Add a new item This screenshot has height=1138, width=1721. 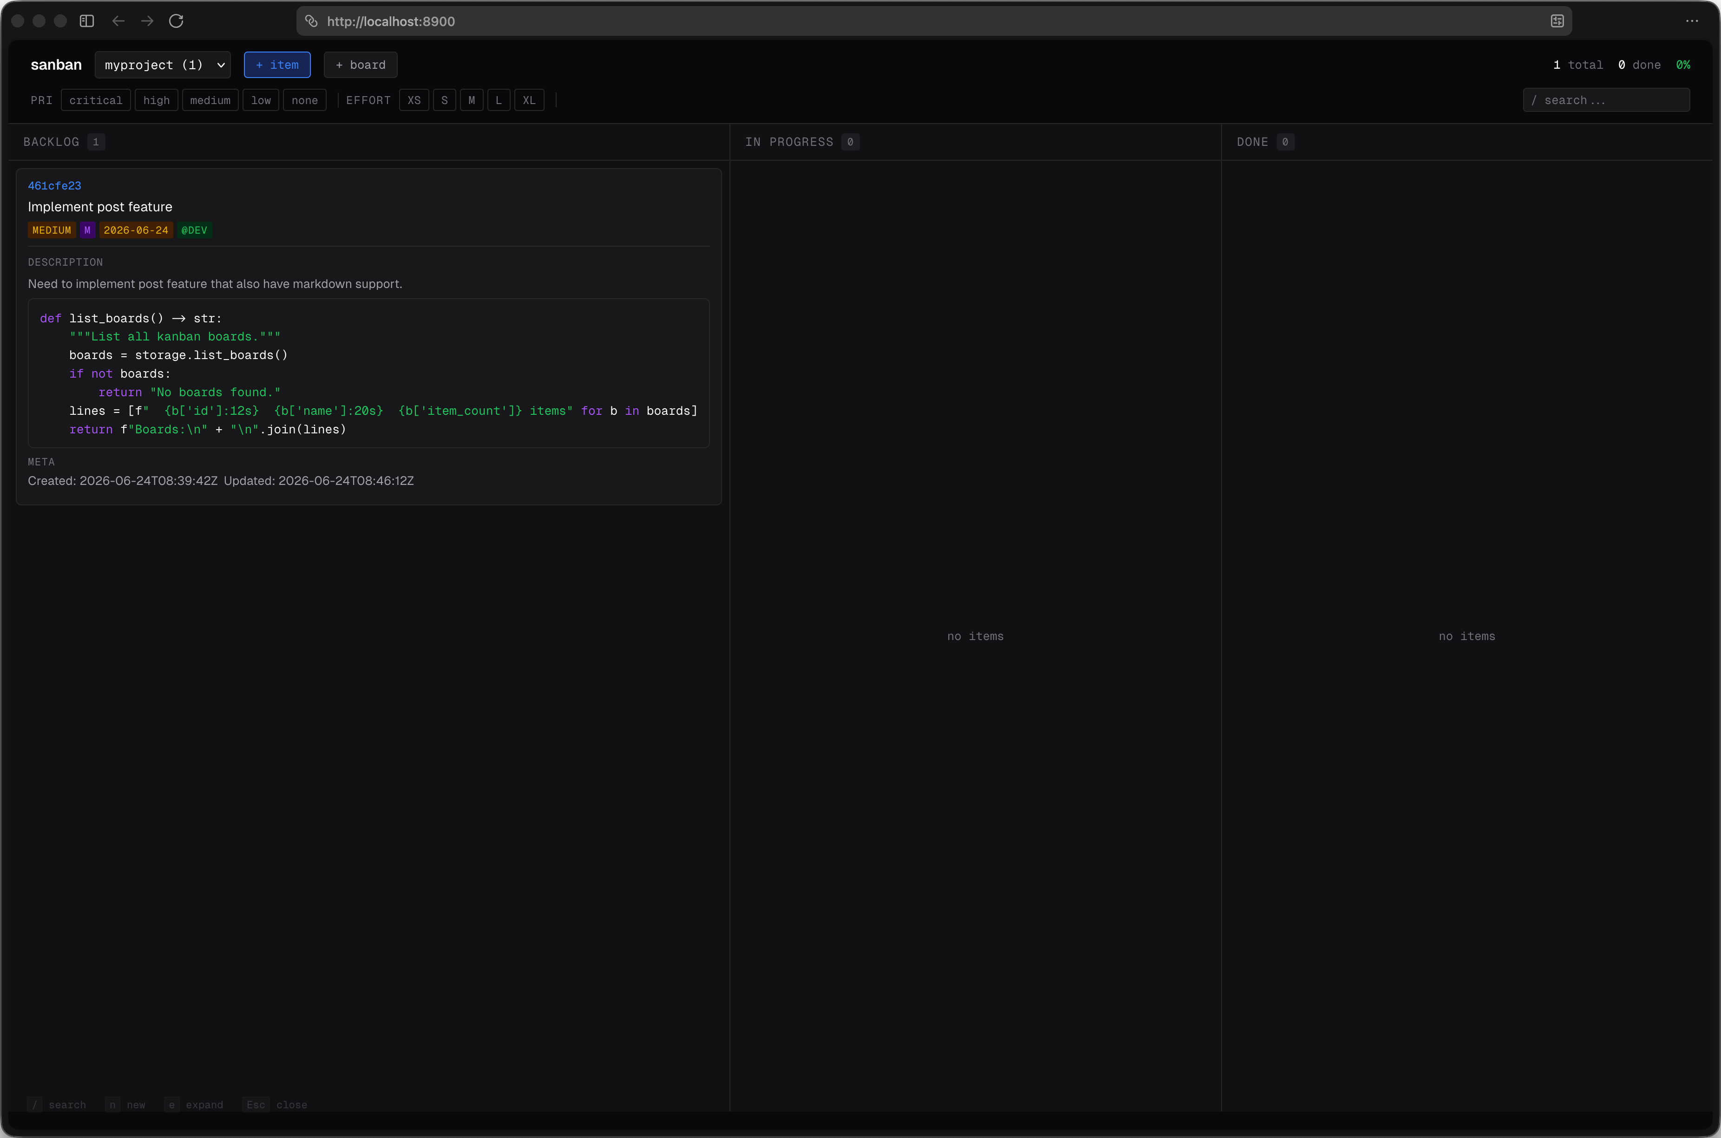click(277, 65)
